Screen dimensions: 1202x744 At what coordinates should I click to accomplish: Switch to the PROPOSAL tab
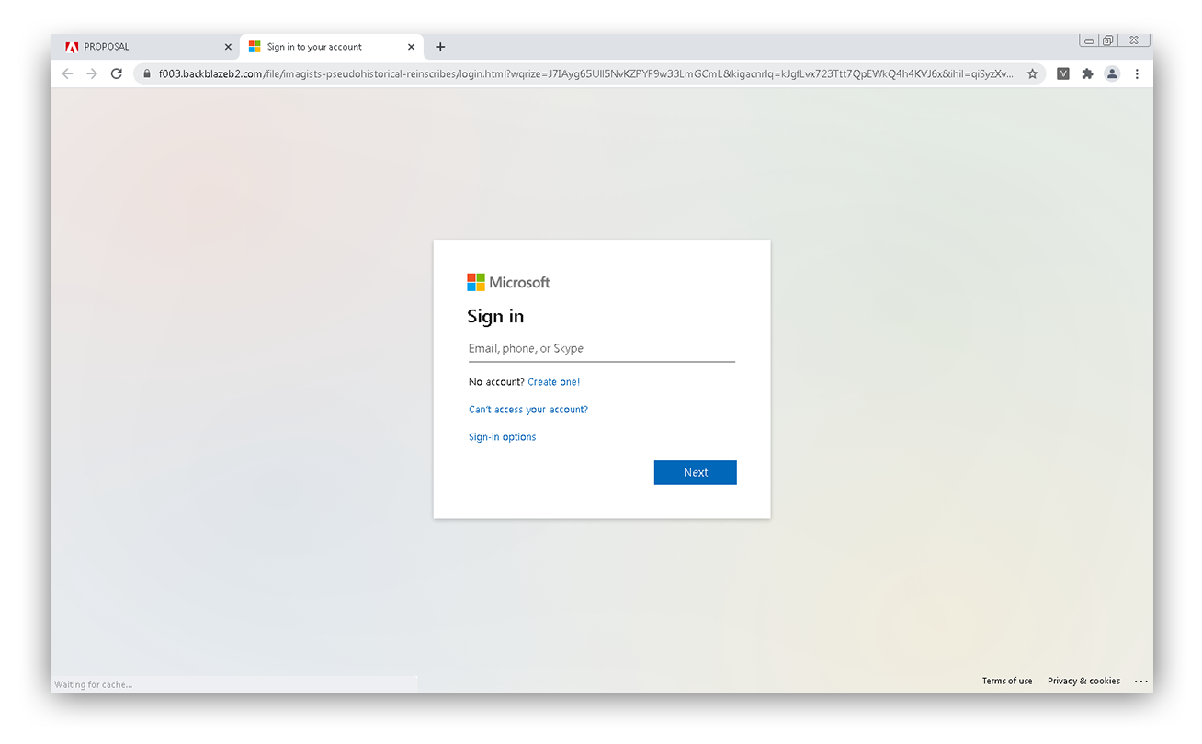(147, 47)
